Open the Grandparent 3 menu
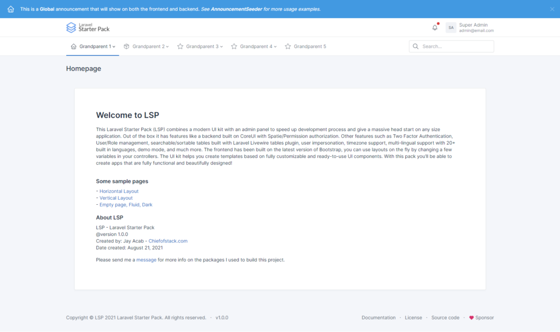560x332 pixels. (x=200, y=46)
